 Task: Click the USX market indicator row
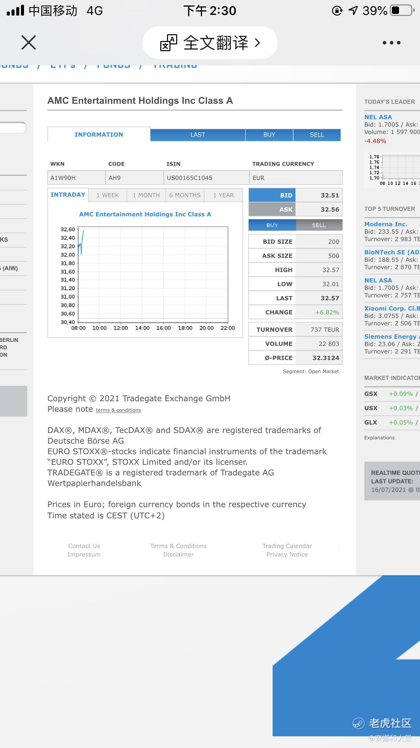coord(392,408)
